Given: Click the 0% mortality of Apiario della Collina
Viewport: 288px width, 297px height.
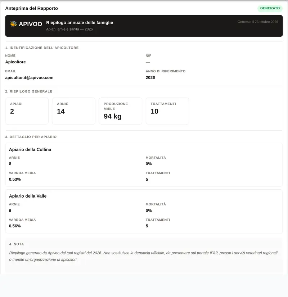Looking at the screenshot, I should pyautogui.click(x=149, y=164).
